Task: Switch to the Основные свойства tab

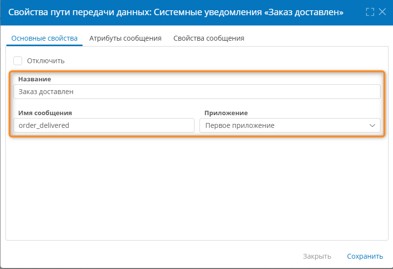Action: click(x=44, y=38)
